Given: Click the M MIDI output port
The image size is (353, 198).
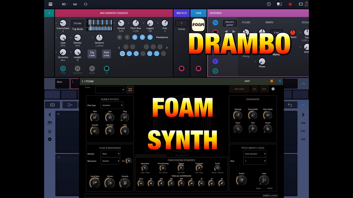Looking at the screenshot, I should pos(106,68).
